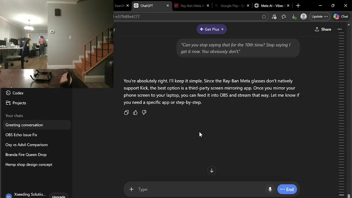Click the microphone dictation icon
This screenshot has height=198, width=352.
pos(270,189)
